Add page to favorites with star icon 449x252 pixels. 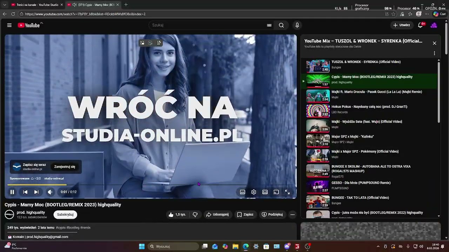393,14
